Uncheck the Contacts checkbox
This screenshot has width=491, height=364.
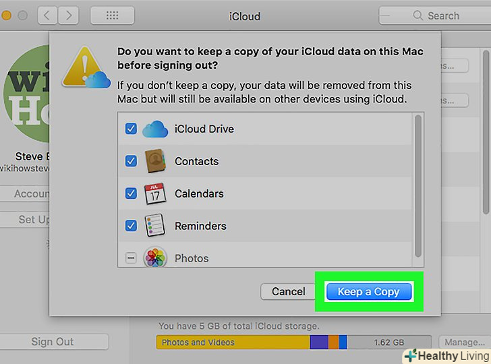[131, 161]
